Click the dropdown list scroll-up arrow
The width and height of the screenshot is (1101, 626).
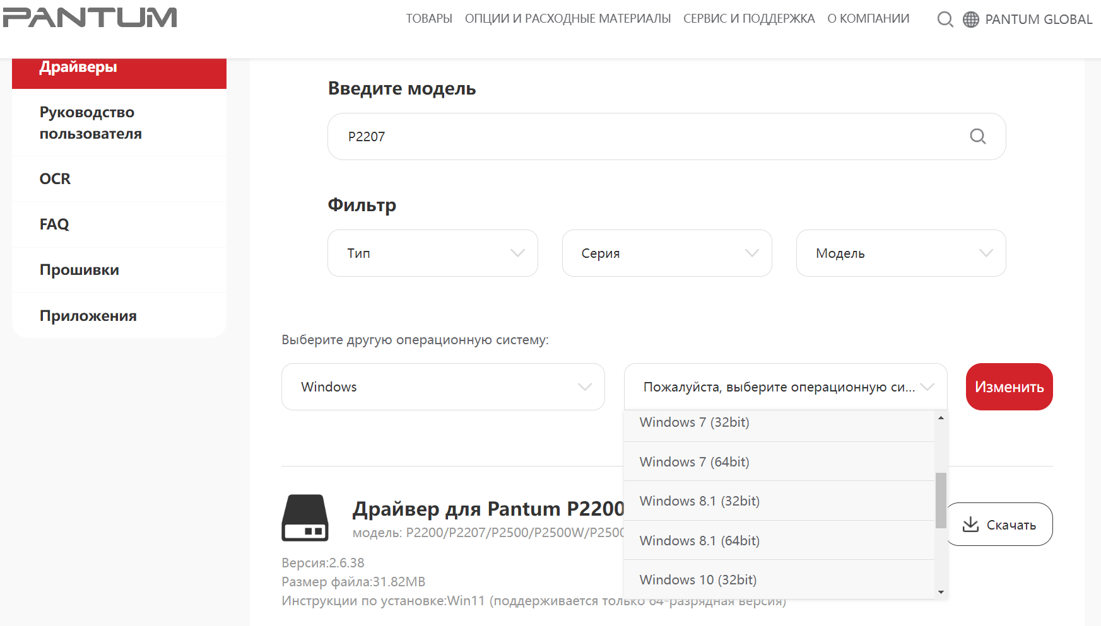[941, 418]
